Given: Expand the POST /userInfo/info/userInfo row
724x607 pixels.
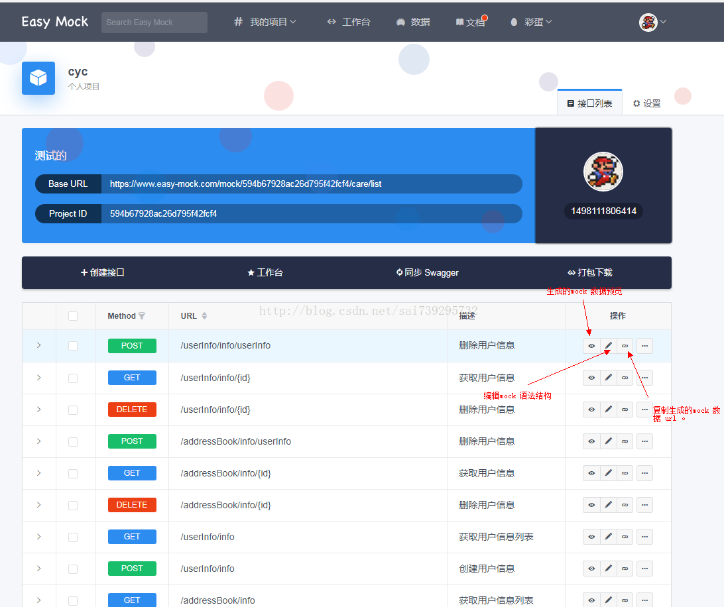Looking at the screenshot, I should 38,345.
